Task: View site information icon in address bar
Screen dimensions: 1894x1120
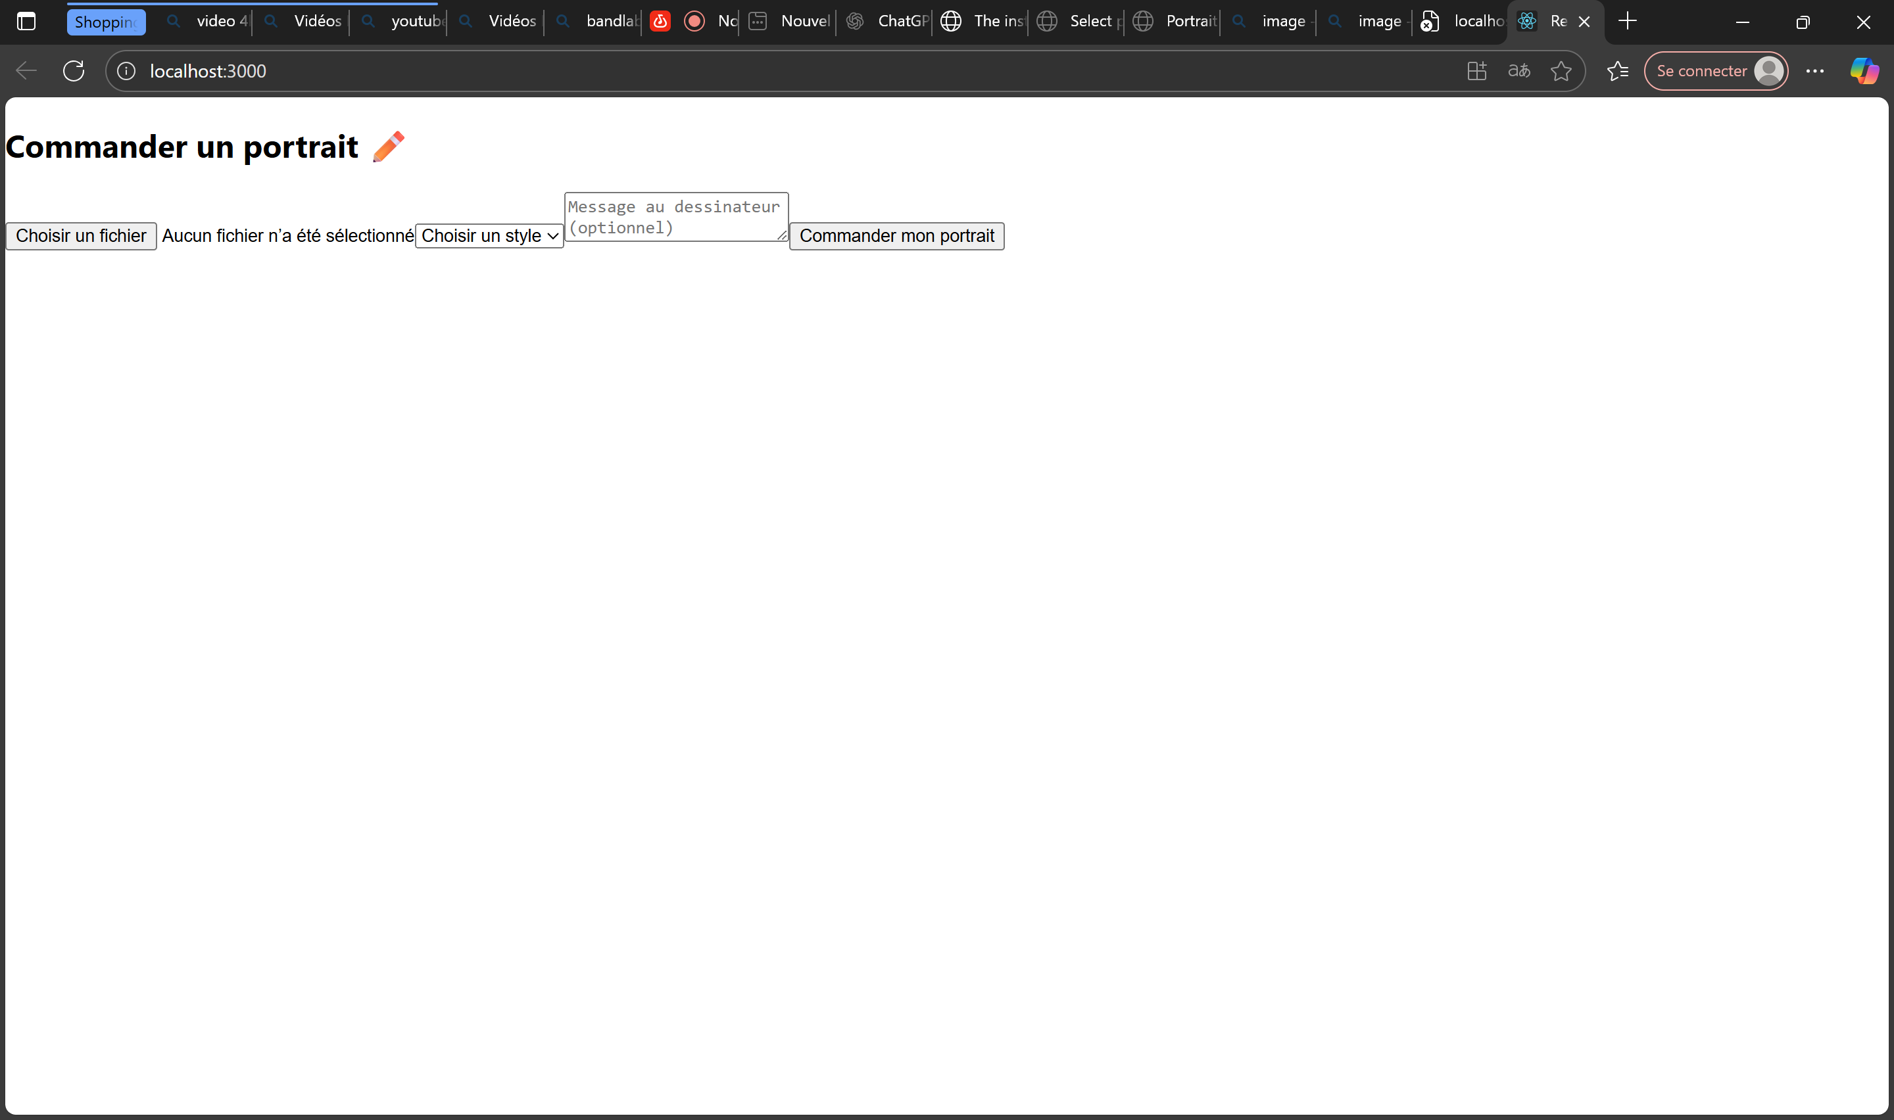Action: pos(126,71)
